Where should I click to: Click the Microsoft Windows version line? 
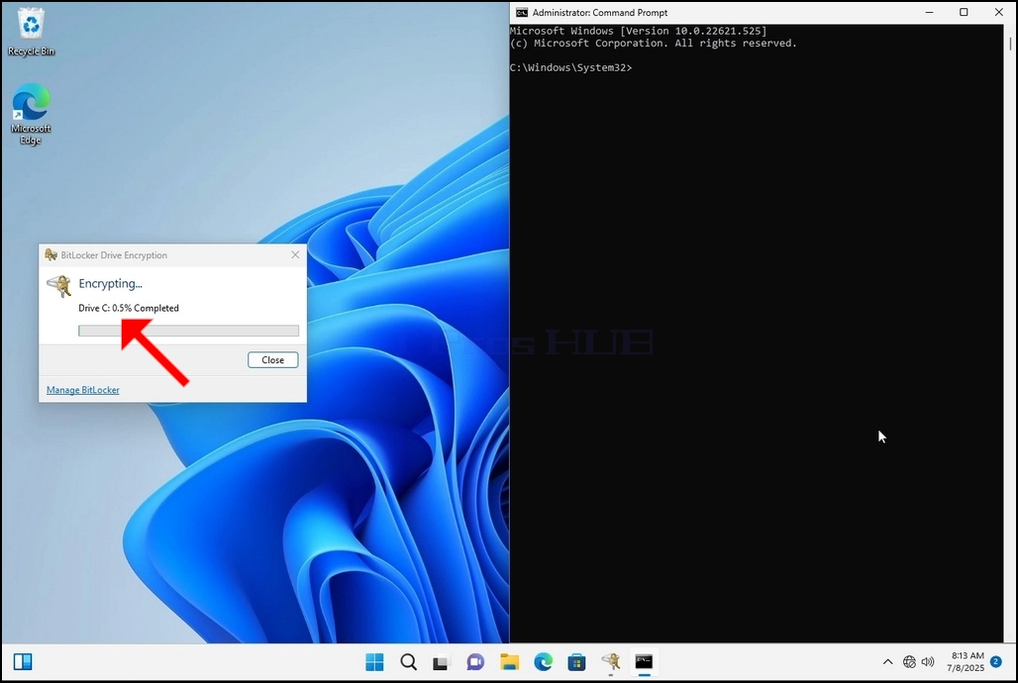(x=638, y=31)
